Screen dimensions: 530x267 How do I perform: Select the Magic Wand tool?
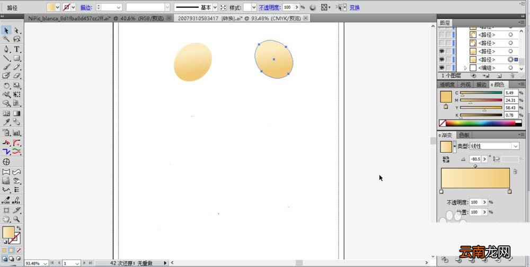6,40
